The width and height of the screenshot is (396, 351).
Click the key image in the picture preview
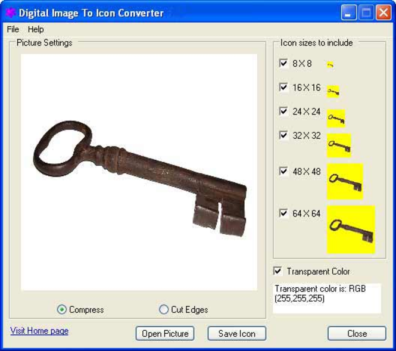point(140,179)
